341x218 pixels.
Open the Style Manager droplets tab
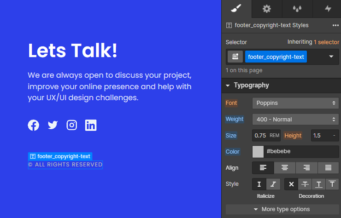tap(297, 9)
